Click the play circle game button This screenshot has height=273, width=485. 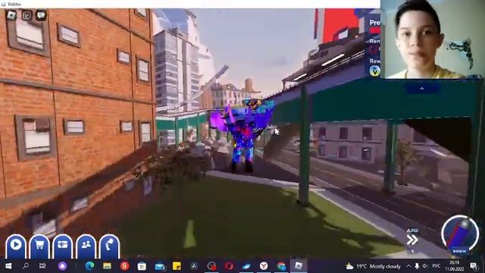click(x=16, y=246)
